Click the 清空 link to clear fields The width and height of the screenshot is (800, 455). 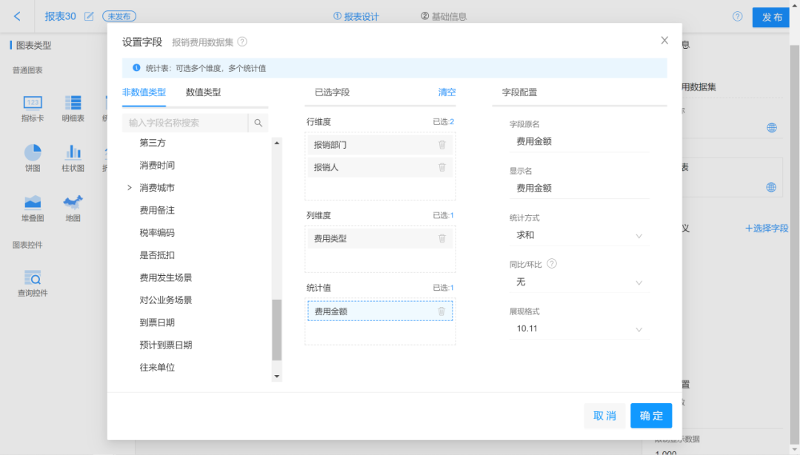[x=447, y=92]
